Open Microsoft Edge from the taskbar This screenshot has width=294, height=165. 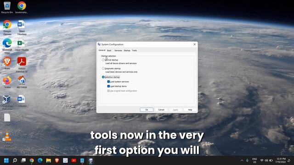pos(40,160)
